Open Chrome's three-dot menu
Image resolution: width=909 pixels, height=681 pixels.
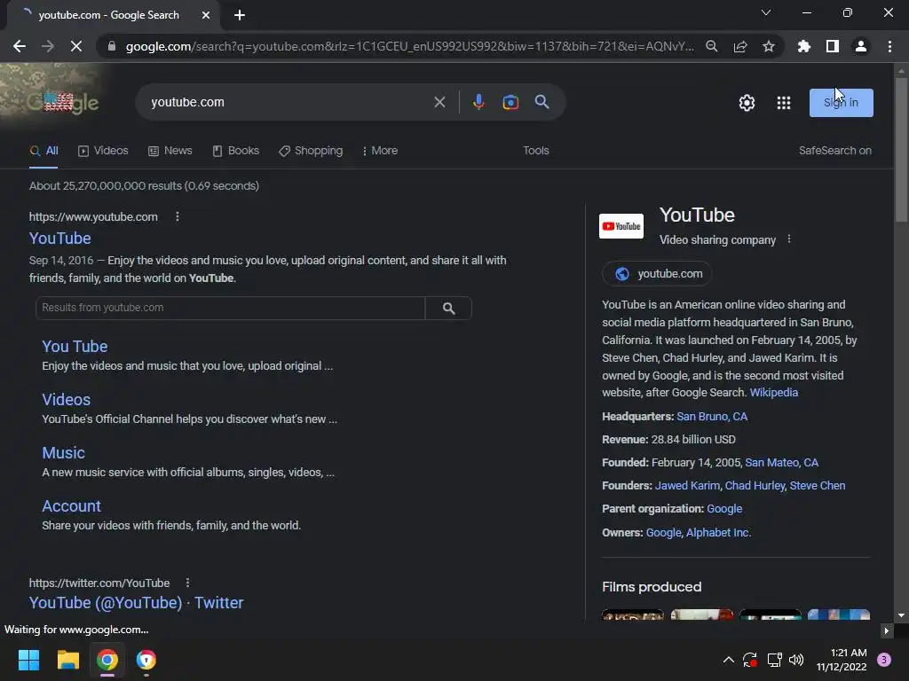click(x=889, y=46)
